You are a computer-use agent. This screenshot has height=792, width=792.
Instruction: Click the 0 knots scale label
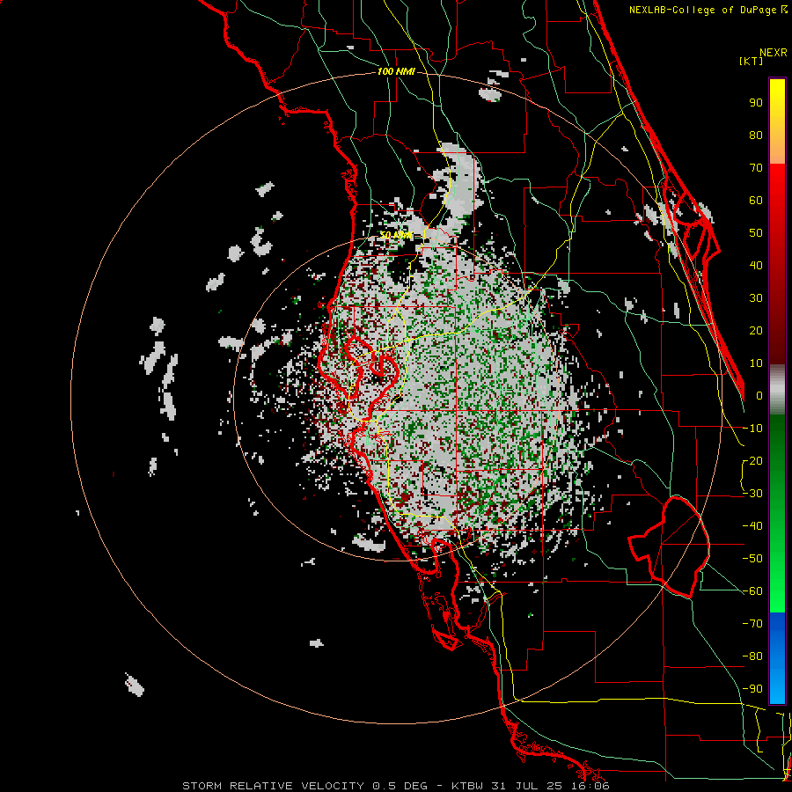759,396
